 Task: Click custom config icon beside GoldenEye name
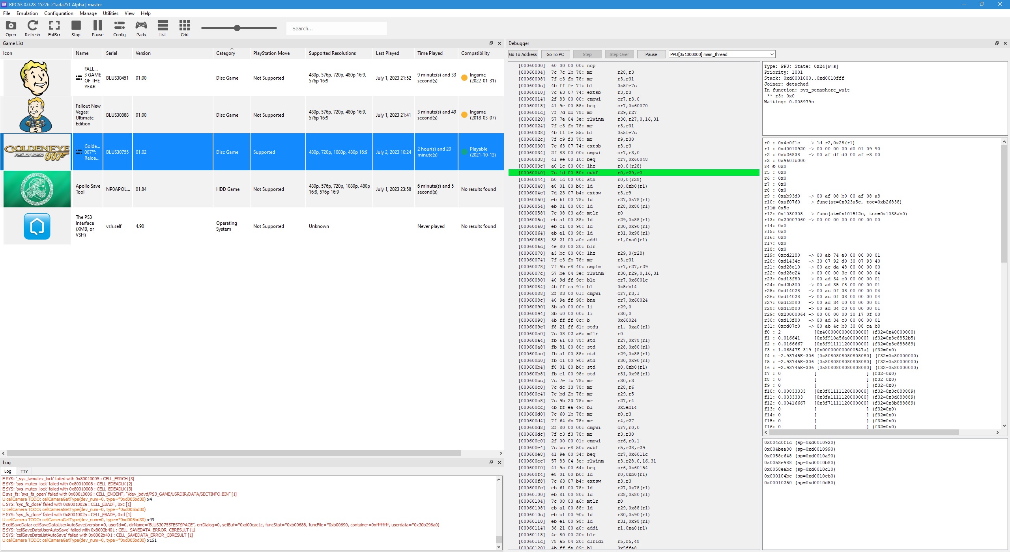[x=79, y=152]
